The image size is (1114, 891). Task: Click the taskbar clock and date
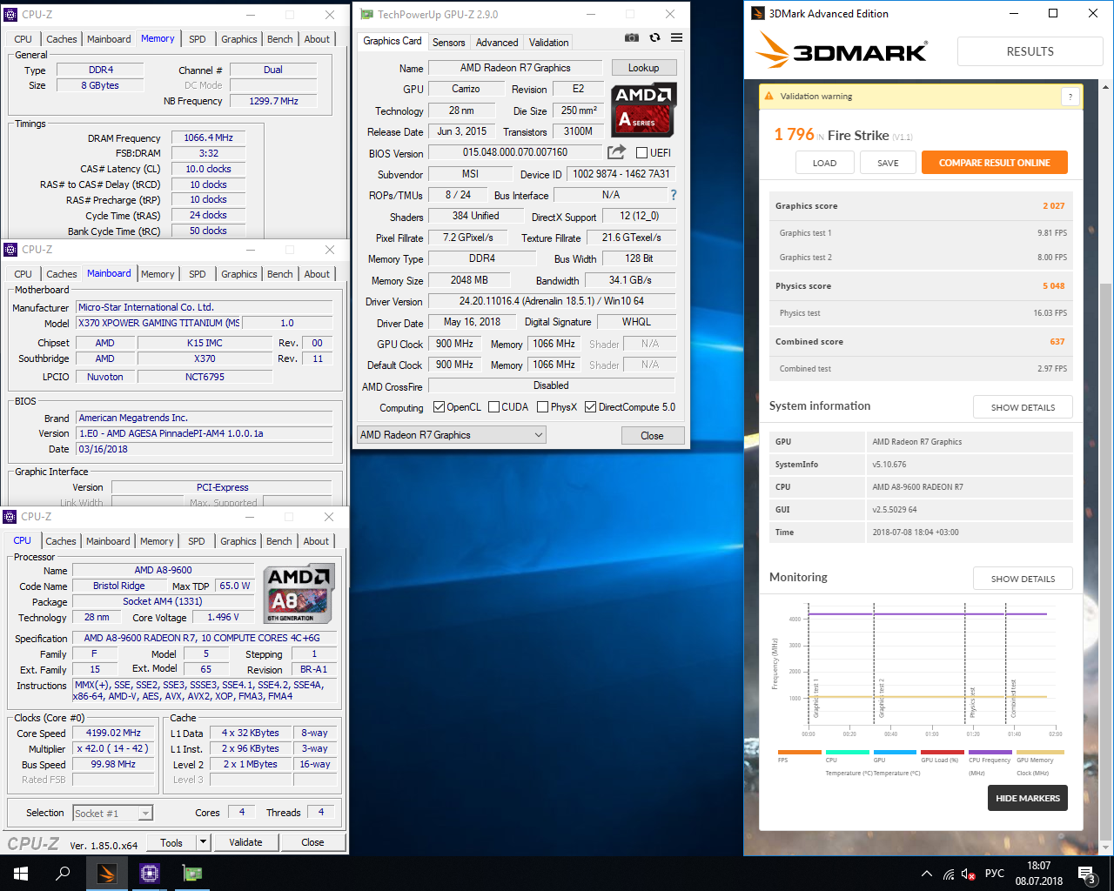1038,874
